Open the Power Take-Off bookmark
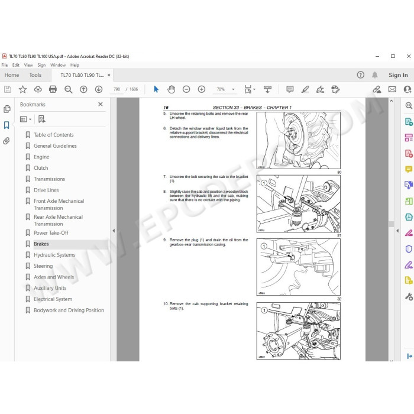Viewport: 414px width, 414px height. [x=51, y=233]
